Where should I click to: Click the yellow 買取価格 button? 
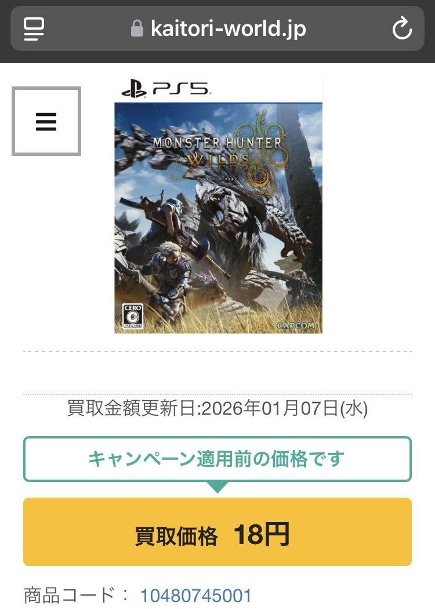(217, 532)
